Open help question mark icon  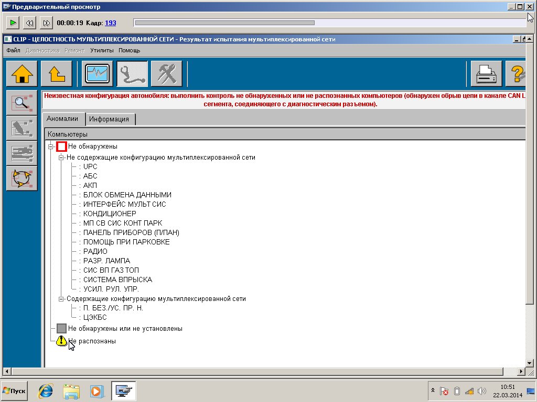(x=517, y=73)
